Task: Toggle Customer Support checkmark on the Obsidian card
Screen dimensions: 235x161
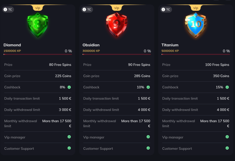Action: tap(148, 148)
